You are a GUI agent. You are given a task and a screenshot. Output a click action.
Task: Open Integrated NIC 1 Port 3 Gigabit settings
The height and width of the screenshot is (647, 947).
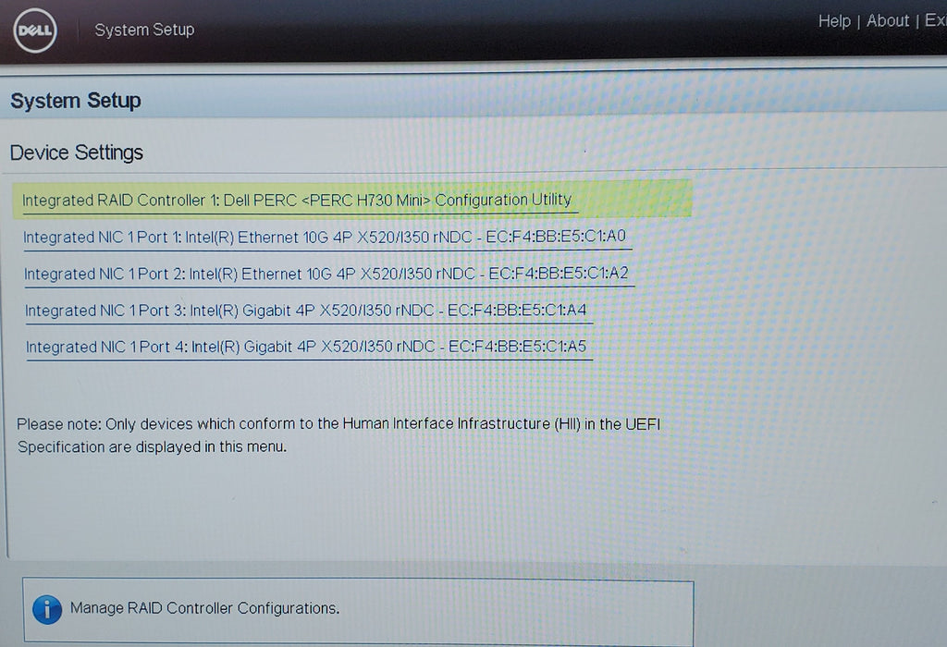coord(305,311)
